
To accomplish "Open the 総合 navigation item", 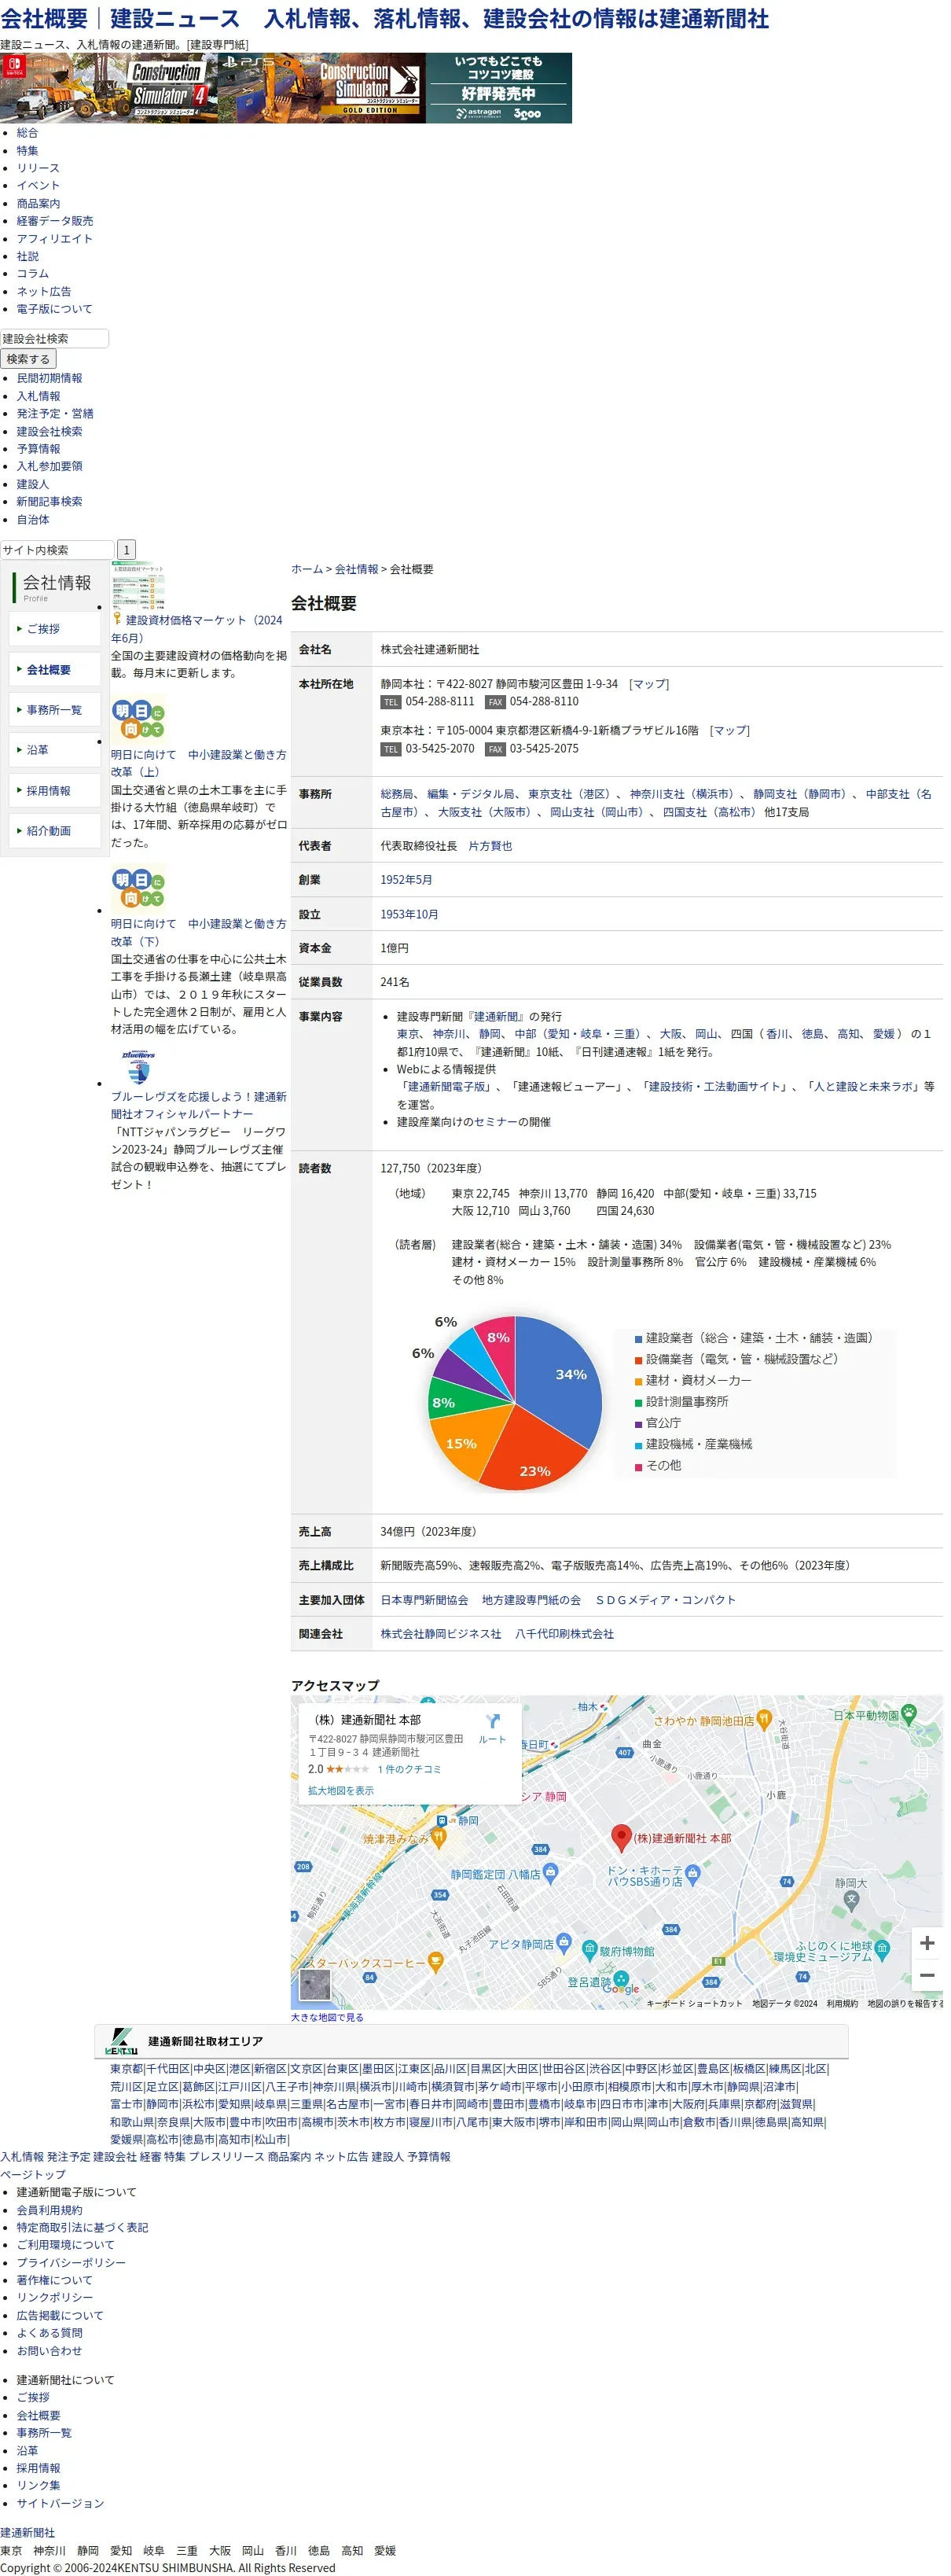I will 27,133.
